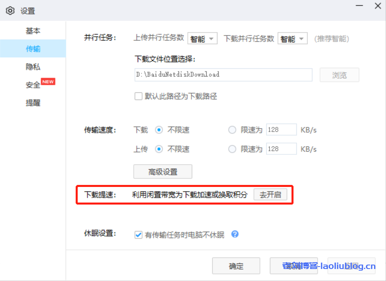Click the 浏览 button

coord(339,75)
